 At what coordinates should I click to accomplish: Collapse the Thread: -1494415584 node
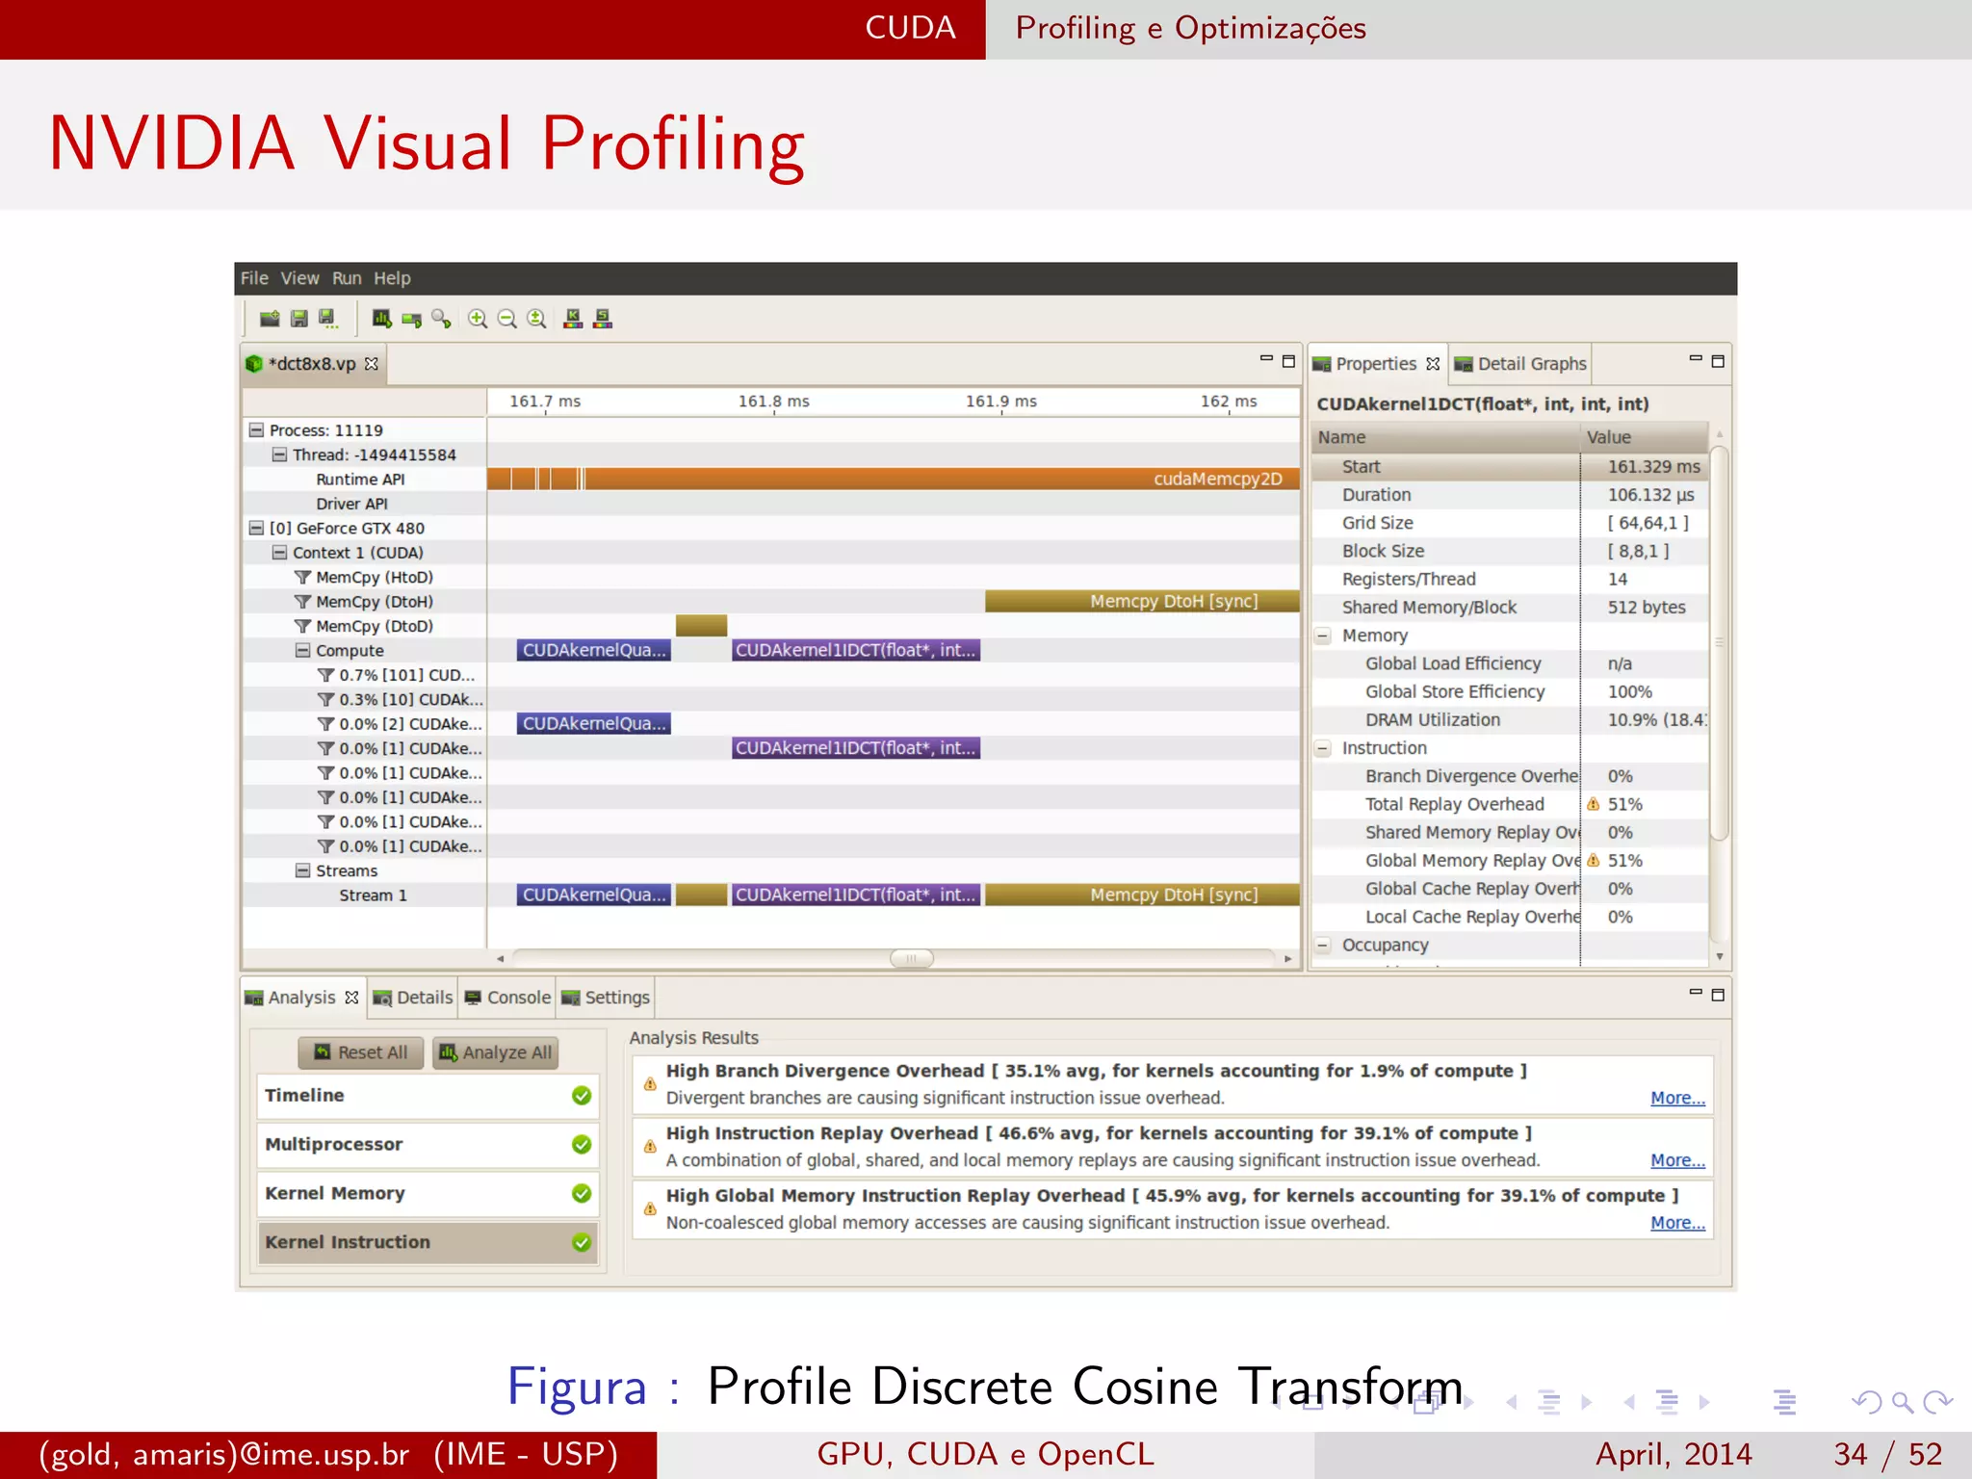click(279, 454)
